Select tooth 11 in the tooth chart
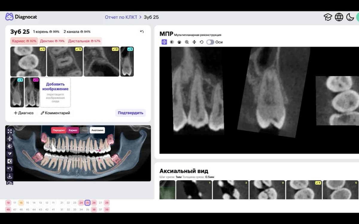The width and height of the screenshot is (359, 224). 53,203
